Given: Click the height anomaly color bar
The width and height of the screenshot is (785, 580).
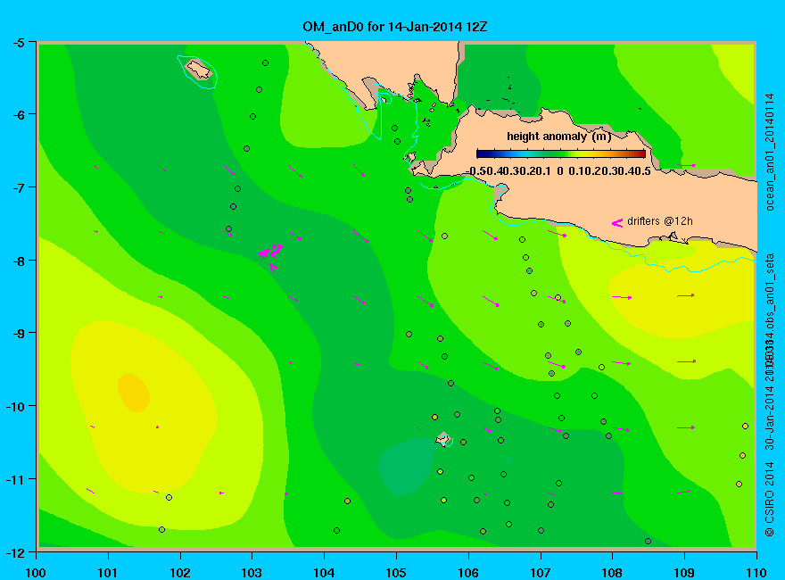Looking at the screenshot, I should point(561,153).
